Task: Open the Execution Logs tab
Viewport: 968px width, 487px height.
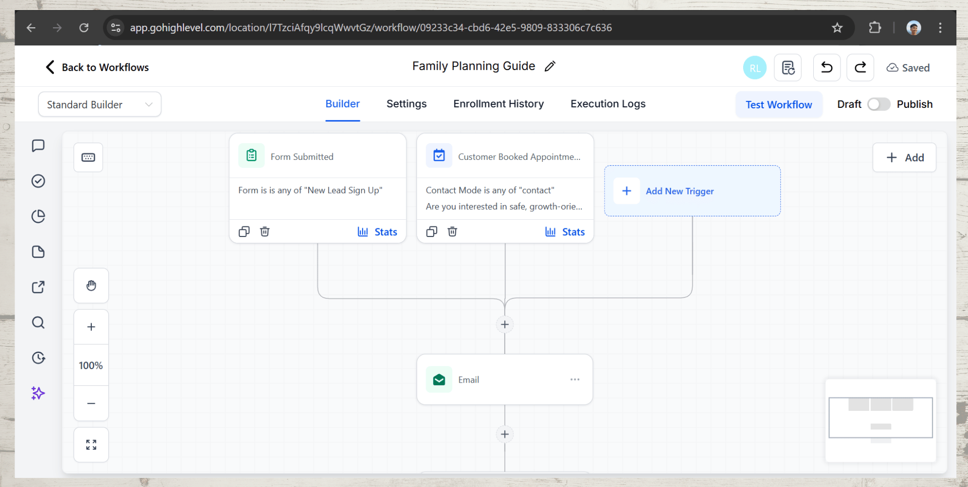Action: 608,104
